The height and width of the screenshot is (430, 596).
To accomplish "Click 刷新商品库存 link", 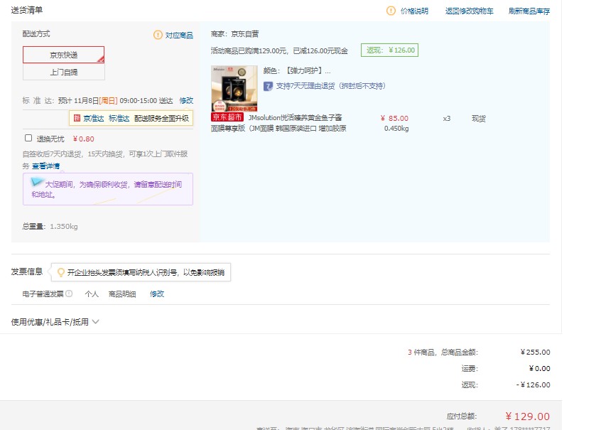I will 529,11.
